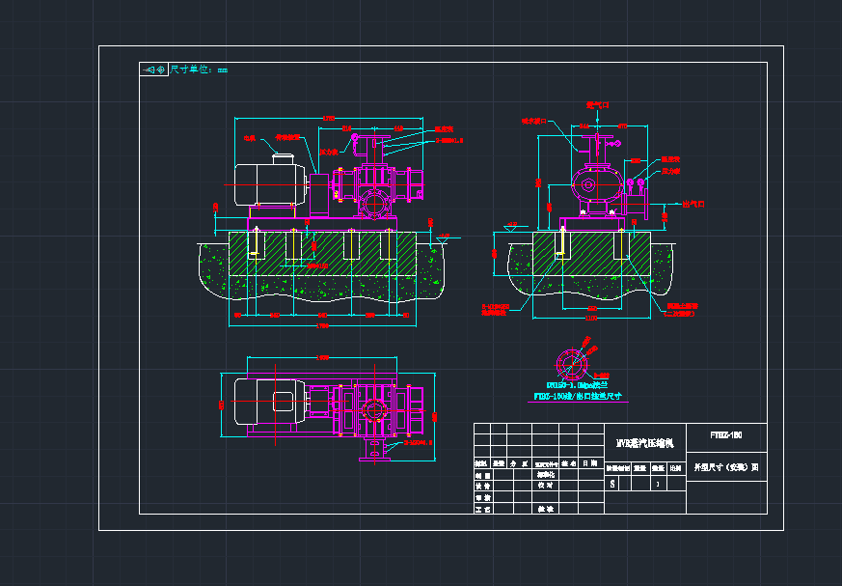Select the '外型尺寸(安装)图' title cell
Viewport: 842px width, 586px height.
726,467
